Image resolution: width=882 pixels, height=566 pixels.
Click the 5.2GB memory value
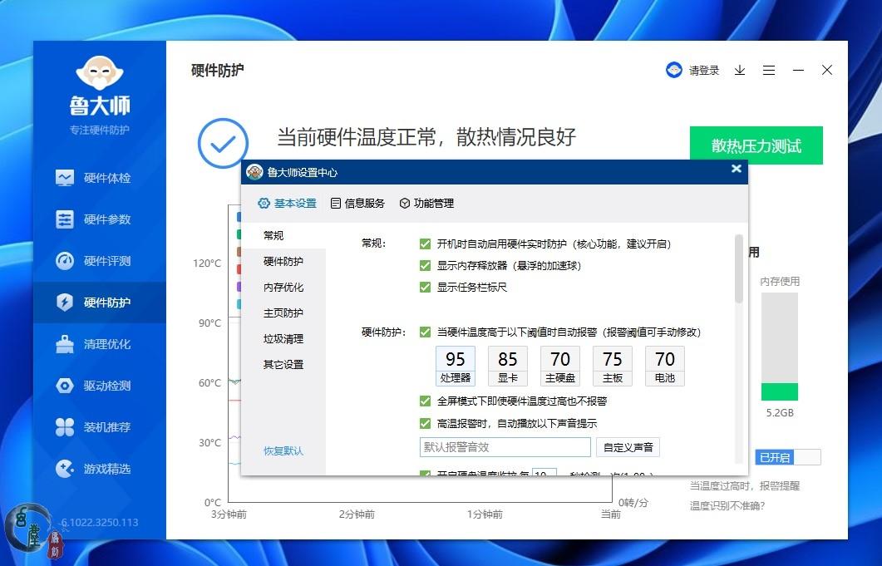[780, 413]
